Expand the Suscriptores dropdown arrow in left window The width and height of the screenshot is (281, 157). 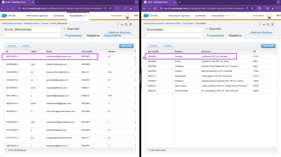pos(86,16)
